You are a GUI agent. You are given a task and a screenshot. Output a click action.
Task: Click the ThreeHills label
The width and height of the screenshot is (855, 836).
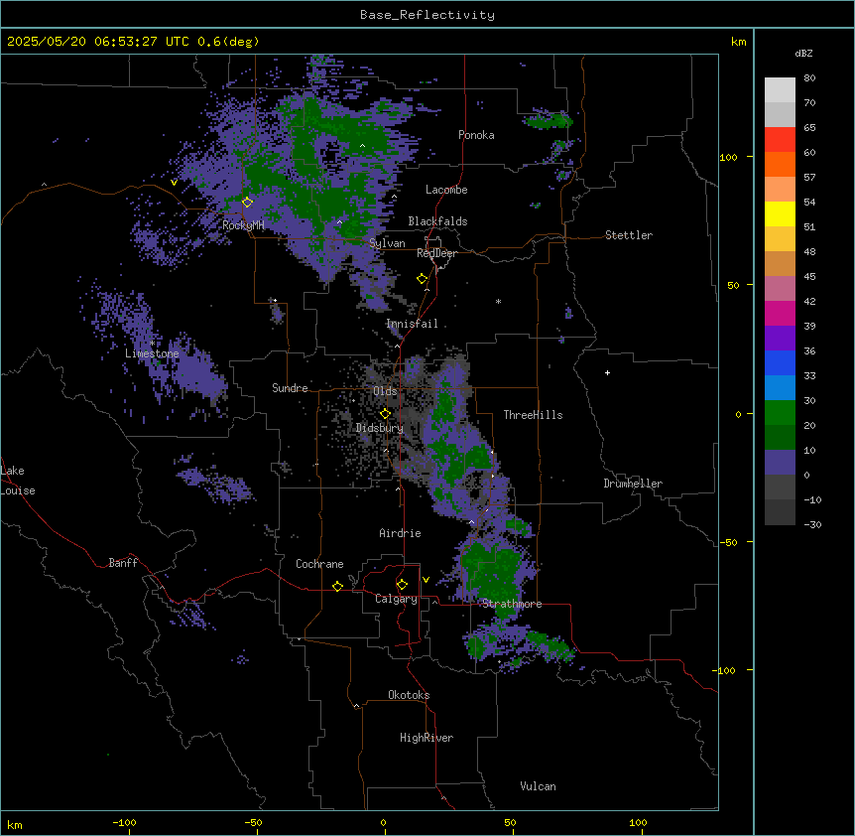click(x=533, y=415)
